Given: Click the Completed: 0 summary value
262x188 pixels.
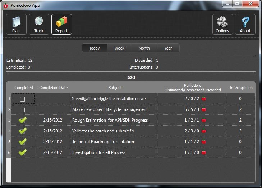Looking at the screenshot, I should coord(29,67).
